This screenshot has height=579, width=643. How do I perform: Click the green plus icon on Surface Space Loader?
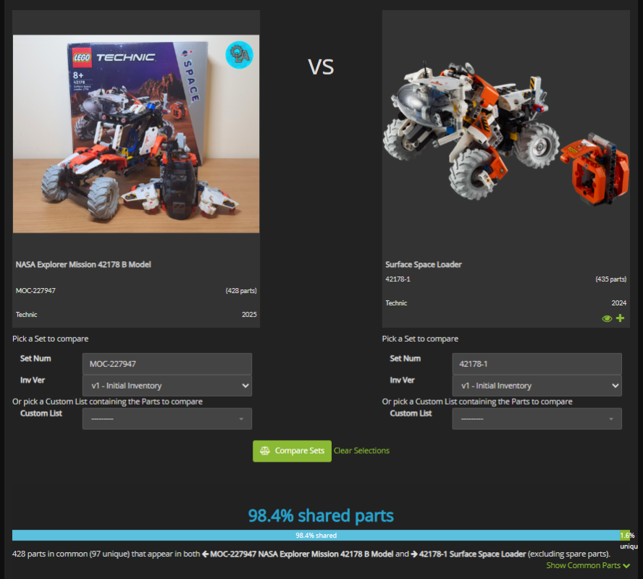click(620, 318)
